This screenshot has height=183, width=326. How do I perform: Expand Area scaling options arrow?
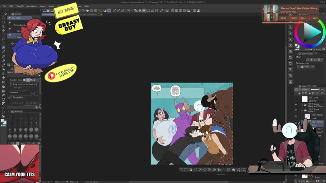point(8,98)
